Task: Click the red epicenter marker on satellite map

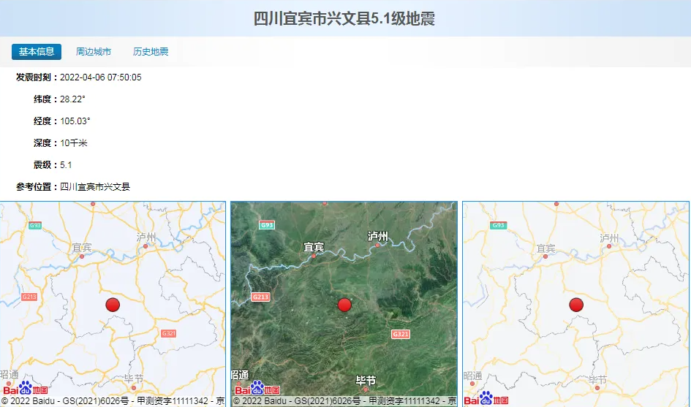Action: click(x=344, y=305)
